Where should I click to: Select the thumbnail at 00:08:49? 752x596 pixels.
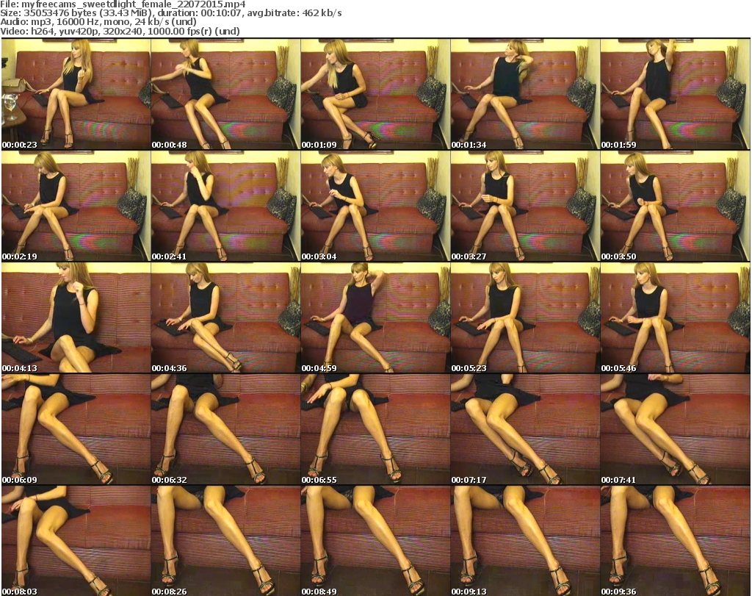click(375, 541)
